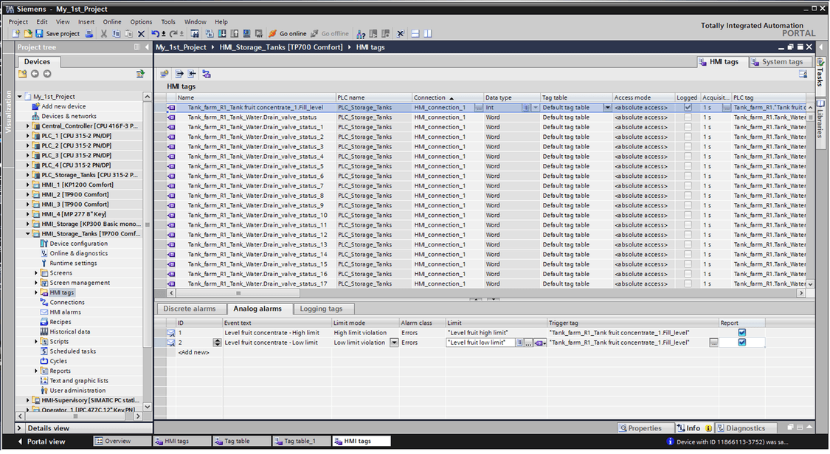
Task: Click the project tree view options icon
Action: tap(140, 74)
